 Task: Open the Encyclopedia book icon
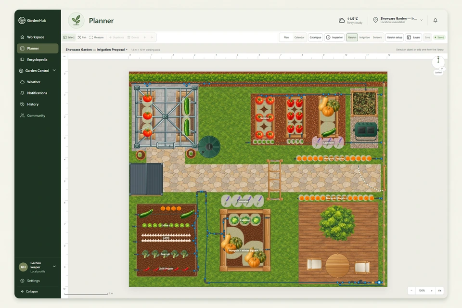click(x=22, y=60)
